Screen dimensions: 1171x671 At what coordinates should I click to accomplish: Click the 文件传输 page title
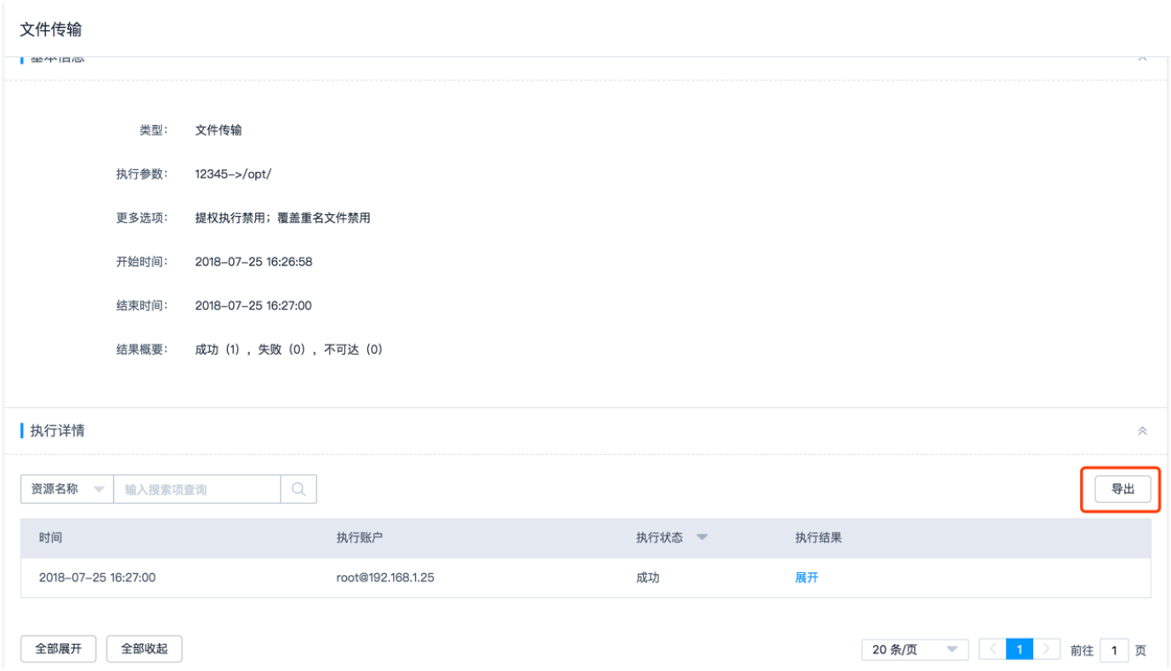pos(50,30)
